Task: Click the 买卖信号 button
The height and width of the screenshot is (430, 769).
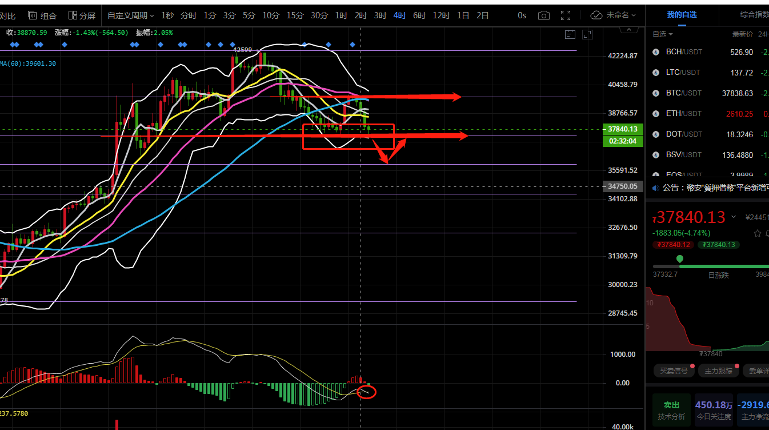Action: click(674, 371)
